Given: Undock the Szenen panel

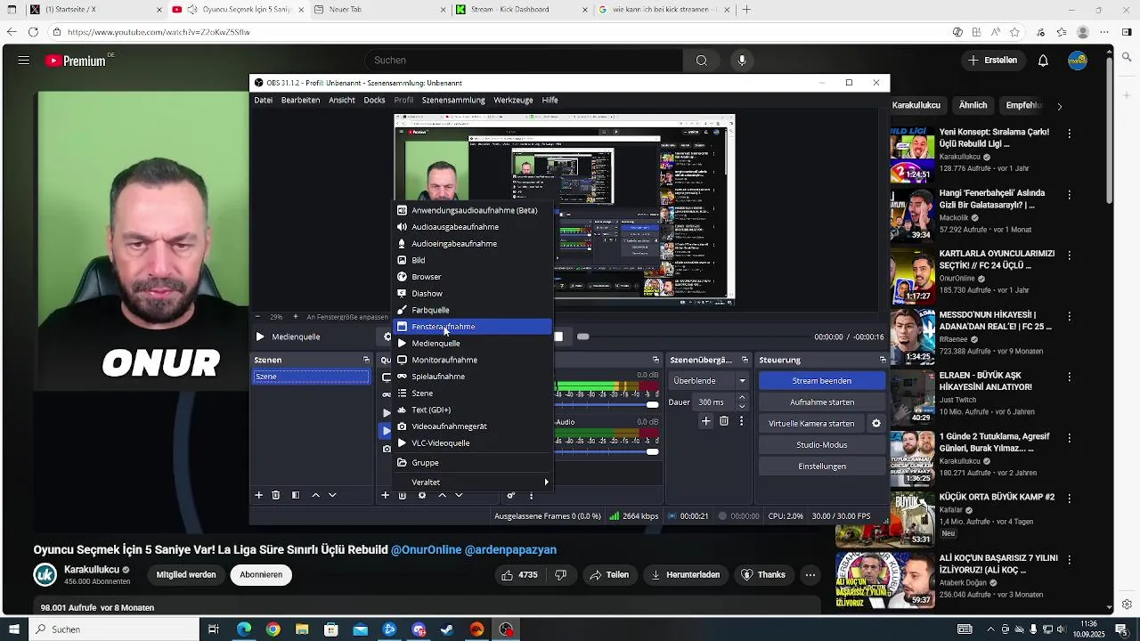Looking at the screenshot, I should (x=366, y=360).
